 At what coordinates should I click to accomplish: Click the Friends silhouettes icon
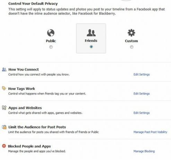click(91, 33)
